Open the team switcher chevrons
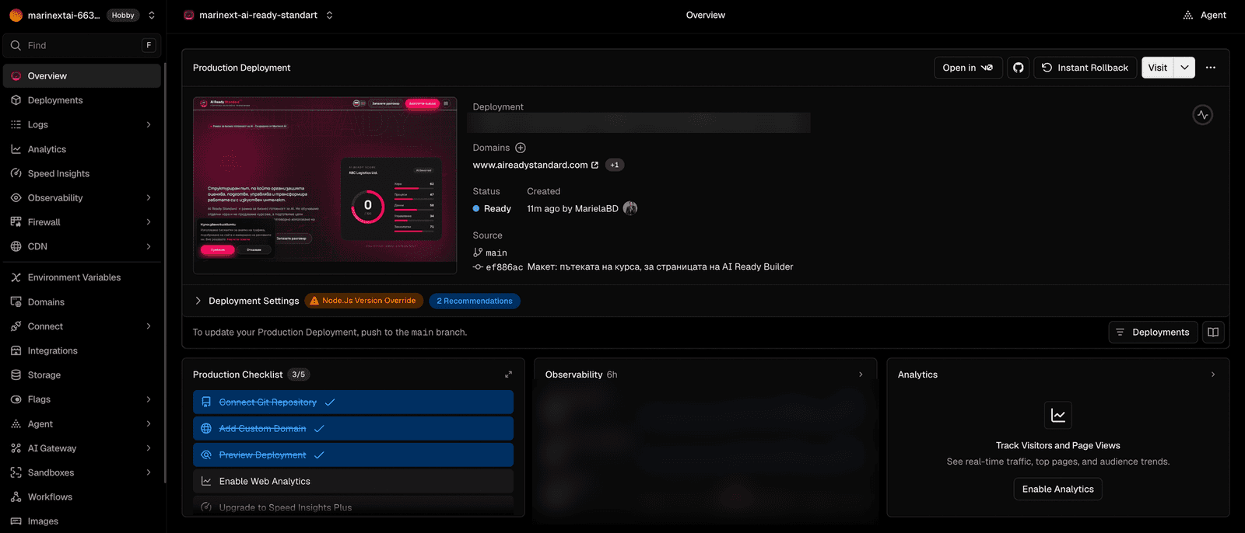The height and width of the screenshot is (533, 1245). [152, 15]
